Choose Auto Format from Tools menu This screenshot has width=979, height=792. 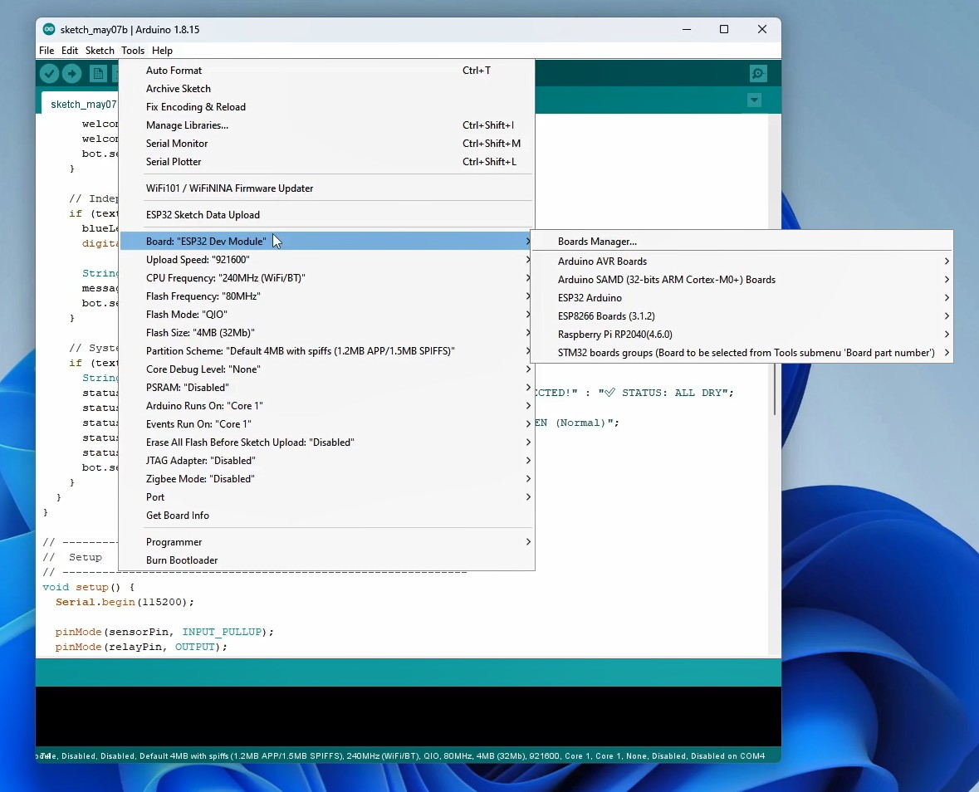(x=326, y=71)
